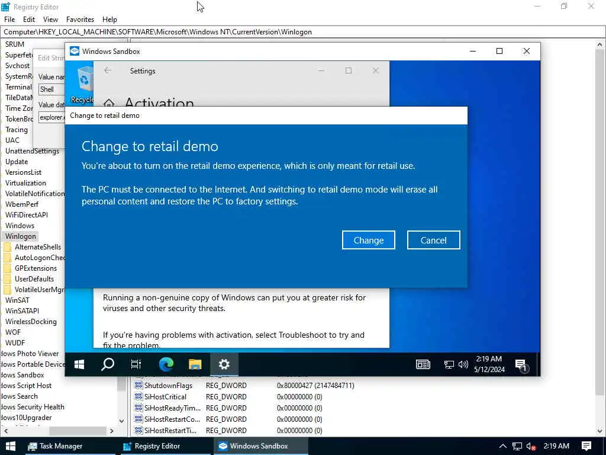
Task: Switch to Windows Sandbox taskbar button
Action: 261,446
